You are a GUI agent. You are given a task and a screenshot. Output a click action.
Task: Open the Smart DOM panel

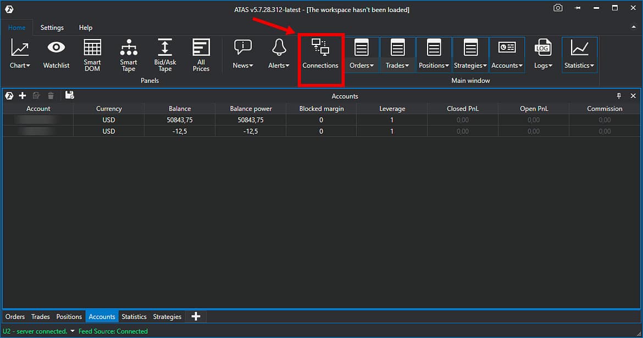click(x=92, y=54)
